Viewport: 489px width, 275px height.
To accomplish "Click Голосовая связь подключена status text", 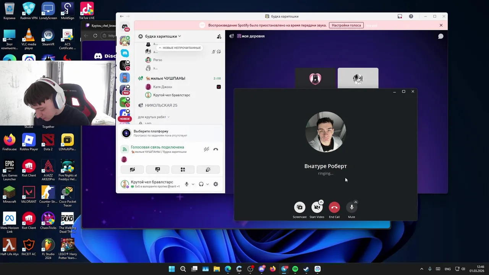I will (x=157, y=147).
